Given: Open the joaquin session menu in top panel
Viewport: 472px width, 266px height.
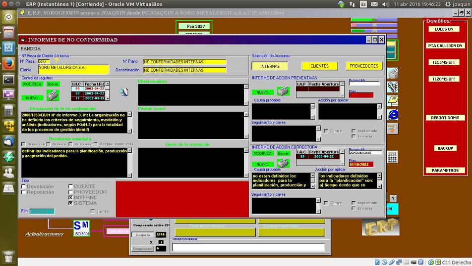Looking at the screenshot, I should (x=458, y=4).
